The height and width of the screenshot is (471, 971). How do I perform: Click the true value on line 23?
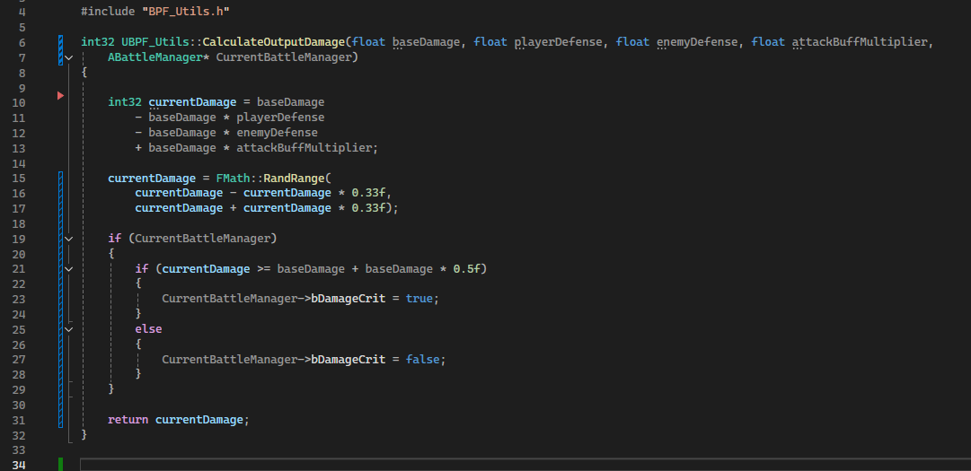pyautogui.click(x=419, y=299)
